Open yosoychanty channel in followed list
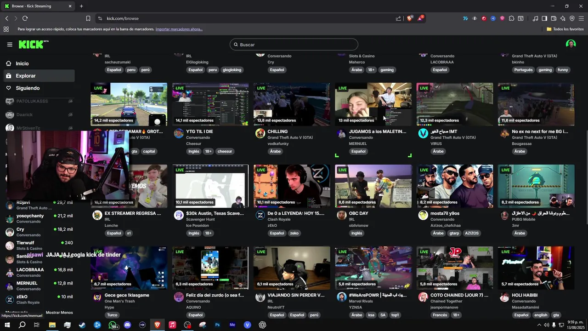 click(x=40, y=218)
